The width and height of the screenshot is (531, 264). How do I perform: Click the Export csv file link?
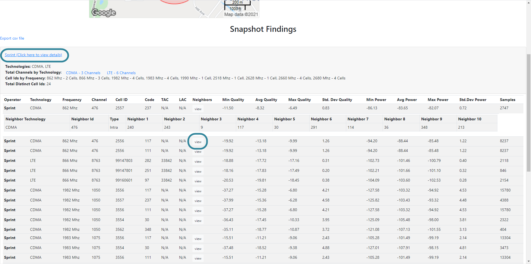point(12,38)
